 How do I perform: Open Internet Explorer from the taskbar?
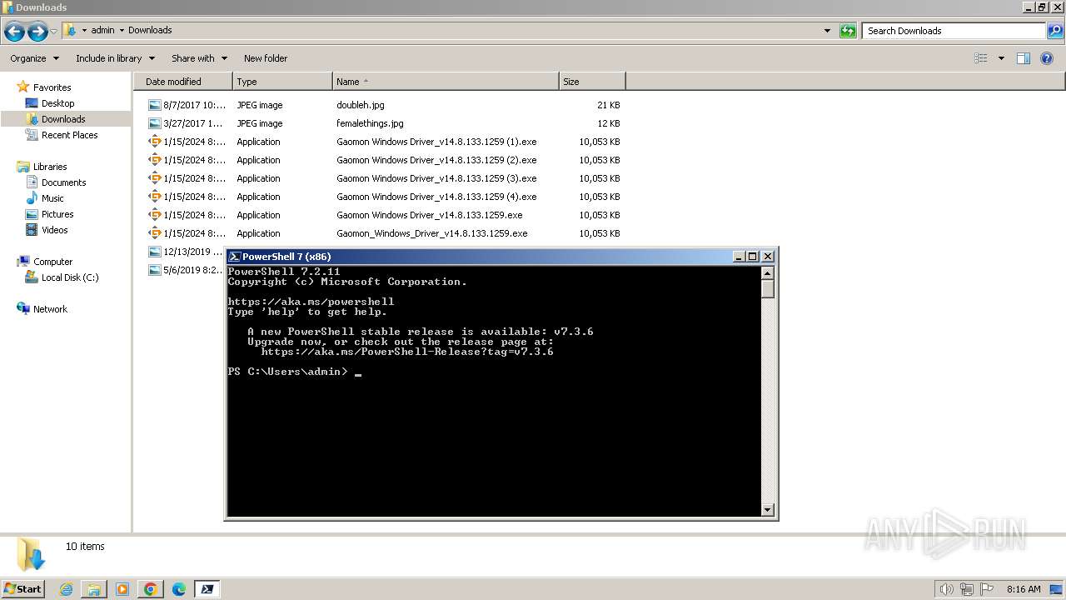pyautogui.click(x=66, y=589)
